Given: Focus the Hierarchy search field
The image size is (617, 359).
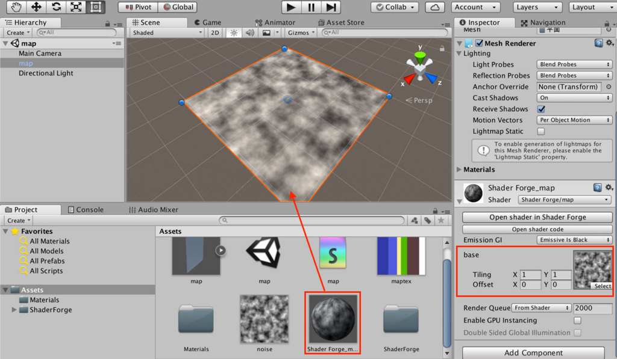Looking at the screenshot, I should (x=77, y=32).
